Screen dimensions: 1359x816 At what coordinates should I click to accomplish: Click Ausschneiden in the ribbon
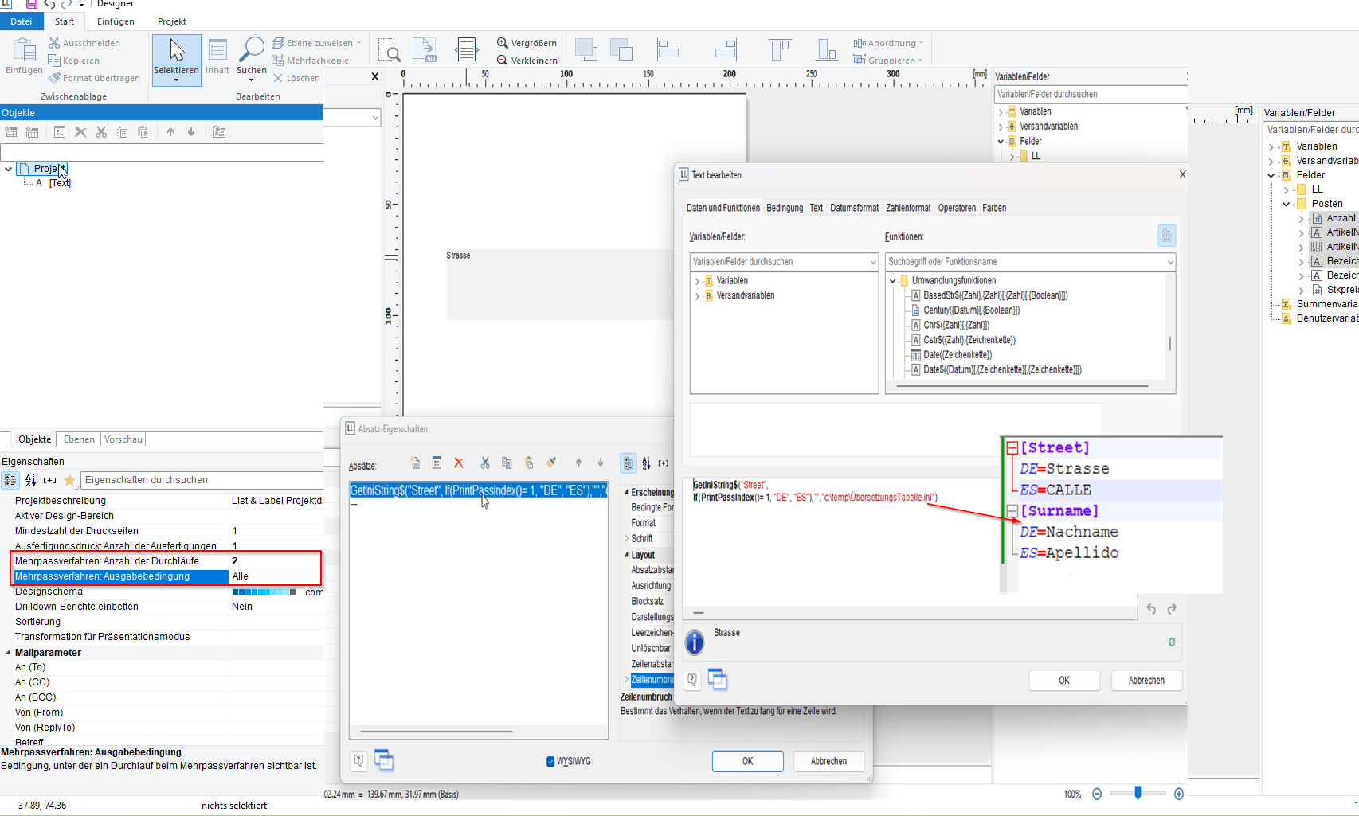pos(84,43)
